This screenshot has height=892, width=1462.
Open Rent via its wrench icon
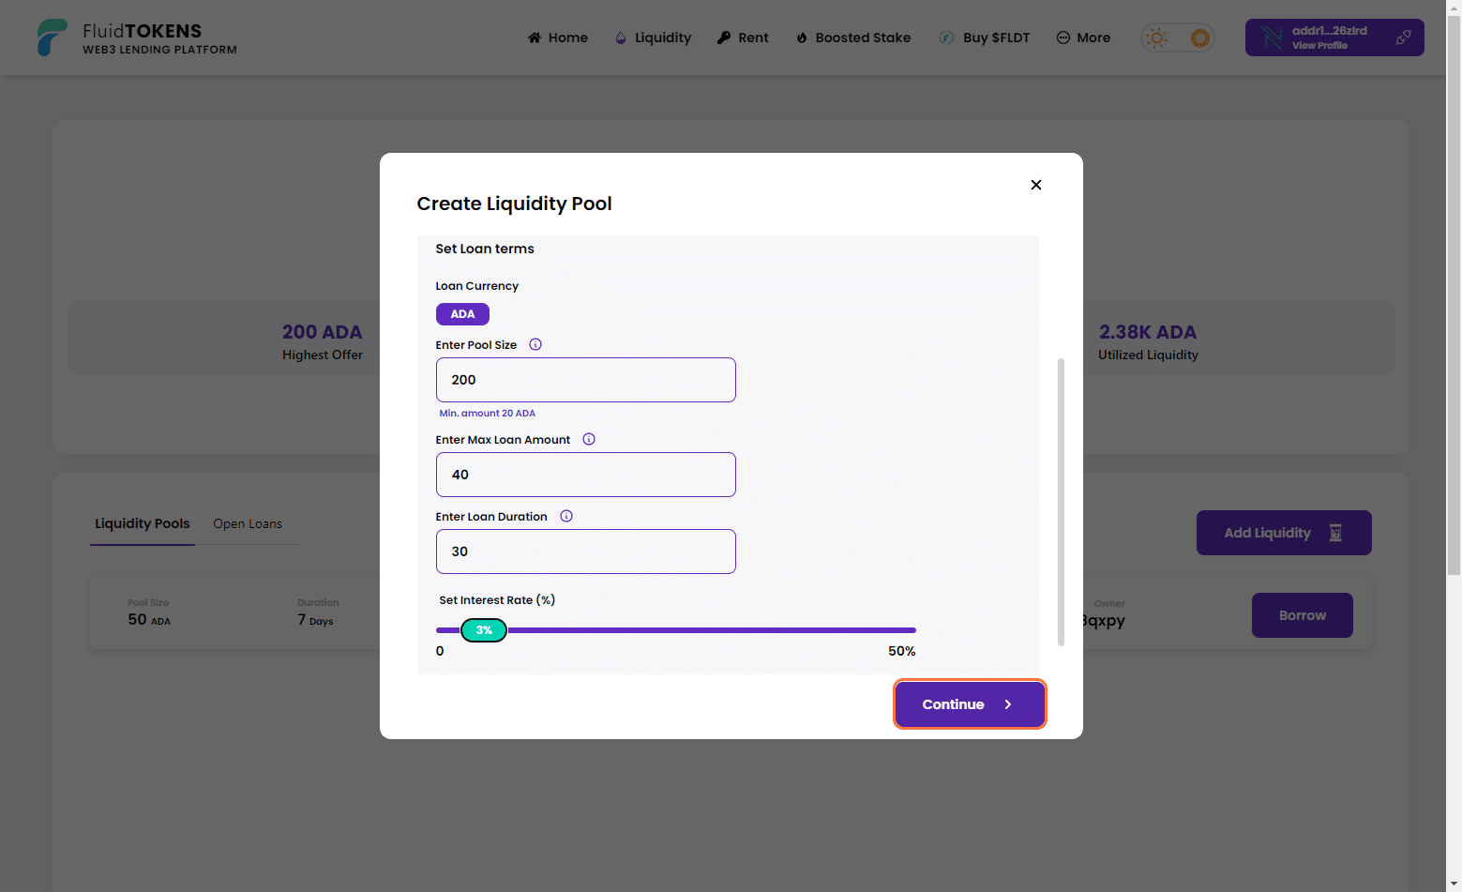(x=720, y=38)
